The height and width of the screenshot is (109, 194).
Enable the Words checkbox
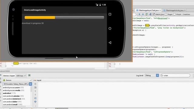pyautogui.click(x=174, y=14)
